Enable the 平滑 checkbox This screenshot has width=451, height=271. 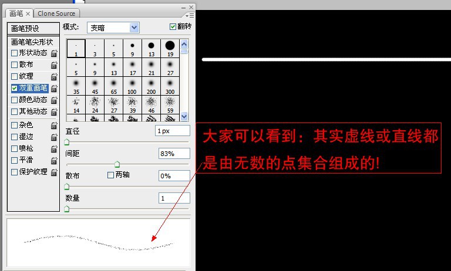[x=14, y=160]
